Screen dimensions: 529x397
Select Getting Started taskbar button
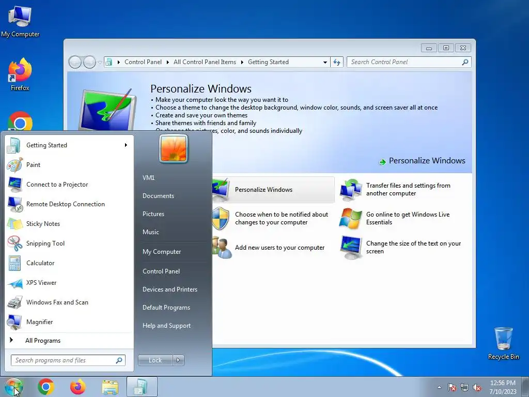tap(142, 387)
